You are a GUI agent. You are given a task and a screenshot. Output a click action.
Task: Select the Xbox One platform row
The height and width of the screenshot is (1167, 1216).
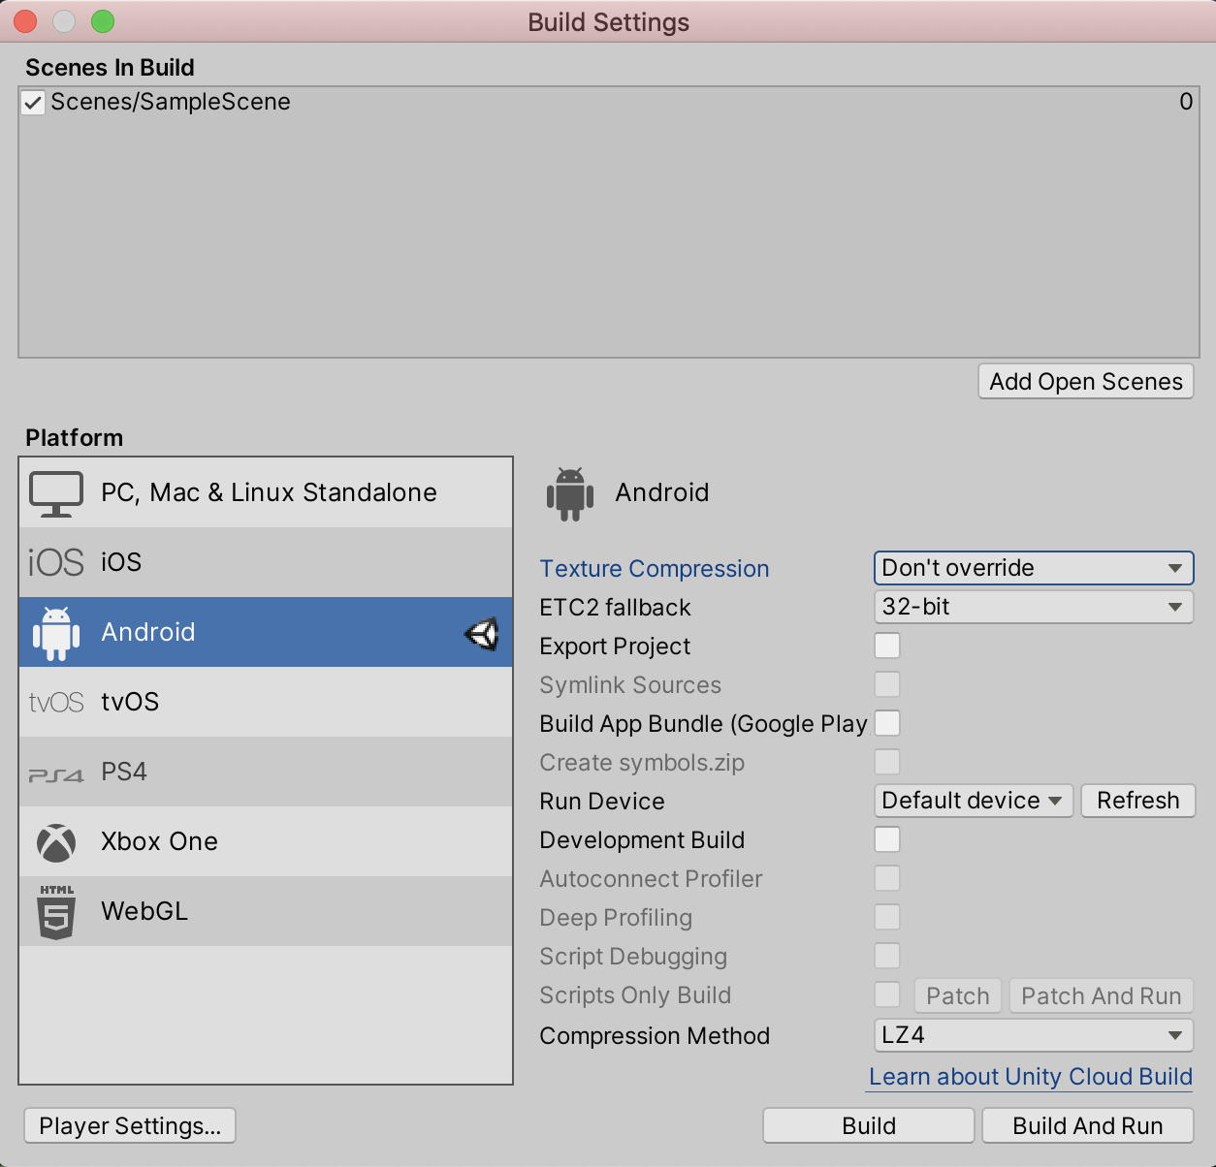[266, 841]
